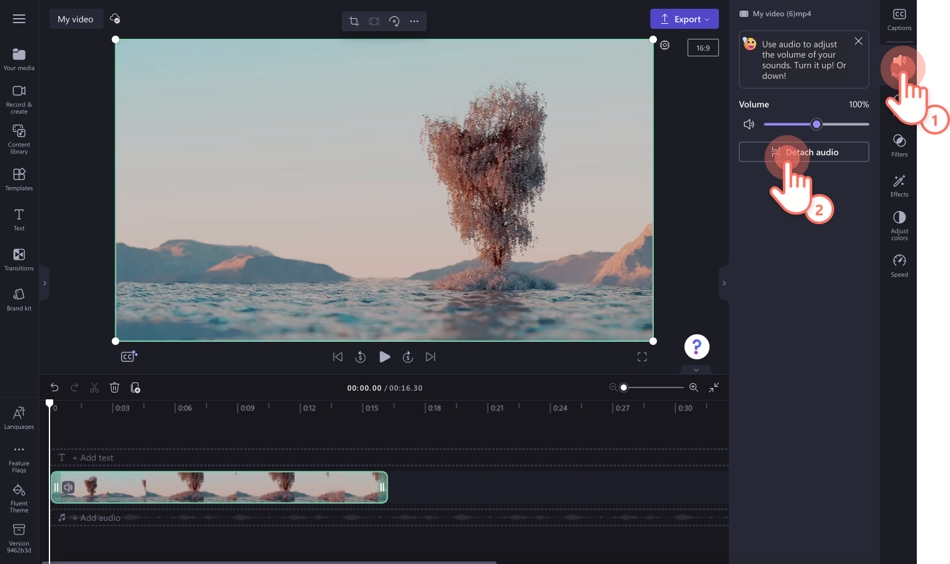This screenshot has width=950, height=564.
Task: Open preview settings gear icon
Action: (665, 45)
